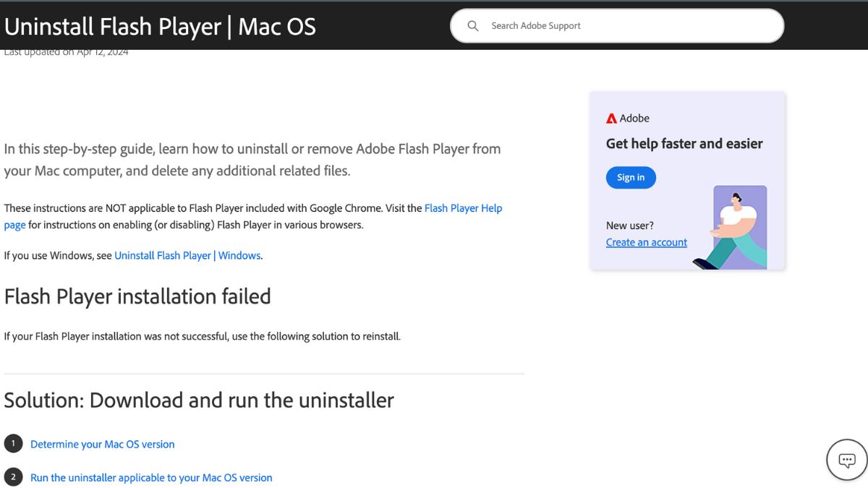
Task: Click the magnifying glass search icon
Action: pos(472,25)
